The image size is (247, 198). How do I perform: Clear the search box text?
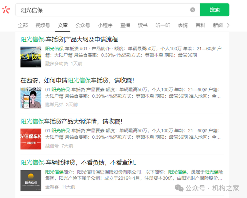[x=193, y=10]
